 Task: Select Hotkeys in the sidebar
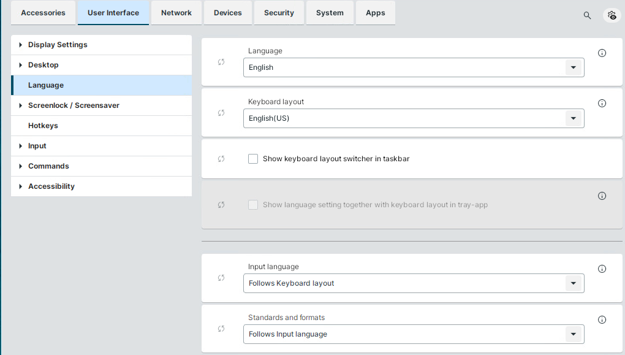(43, 126)
